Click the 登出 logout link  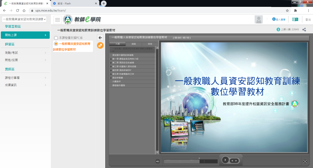coord(308,20)
